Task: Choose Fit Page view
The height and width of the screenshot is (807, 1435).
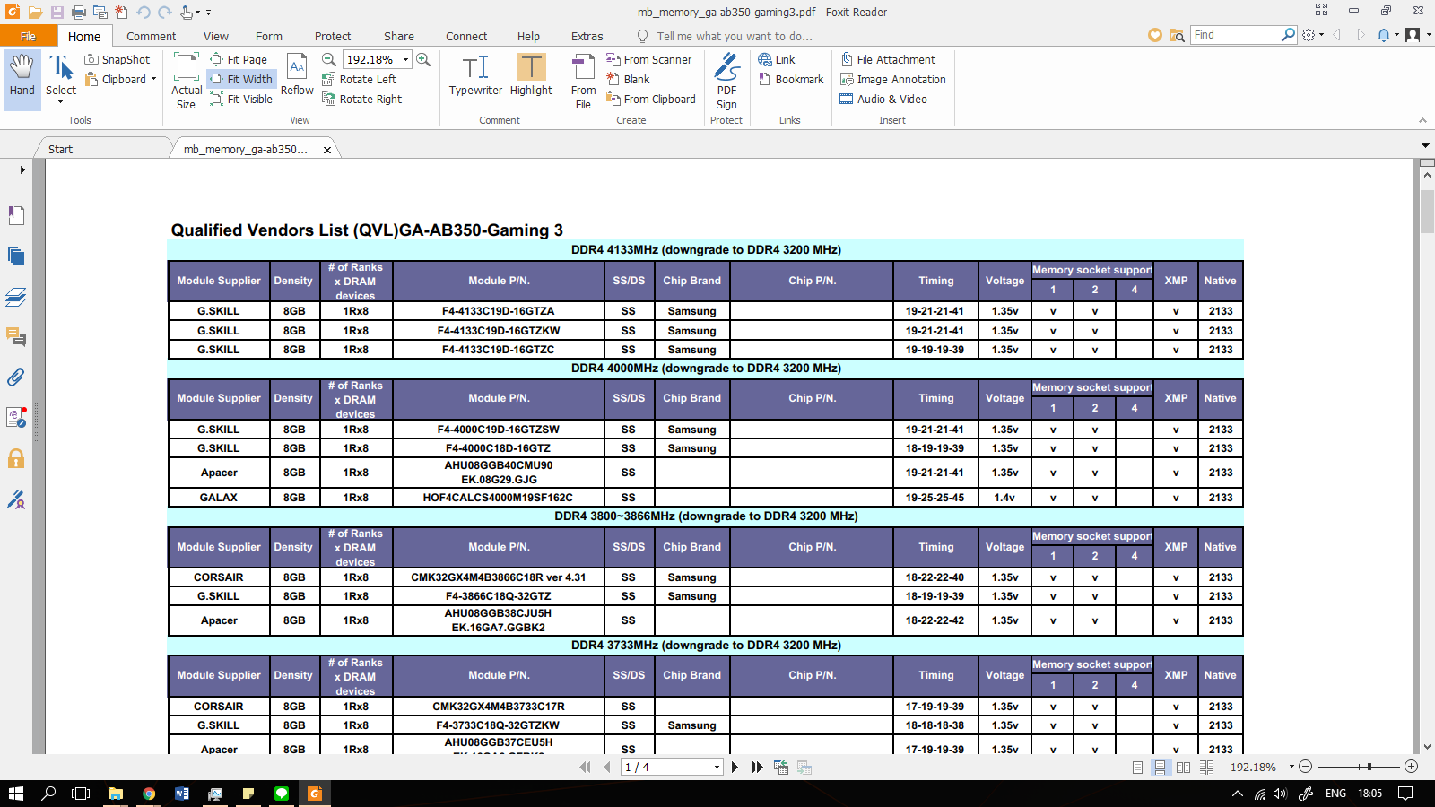Action: (239, 59)
